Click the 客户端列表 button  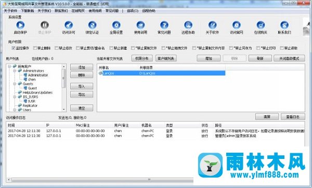(166, 59)
